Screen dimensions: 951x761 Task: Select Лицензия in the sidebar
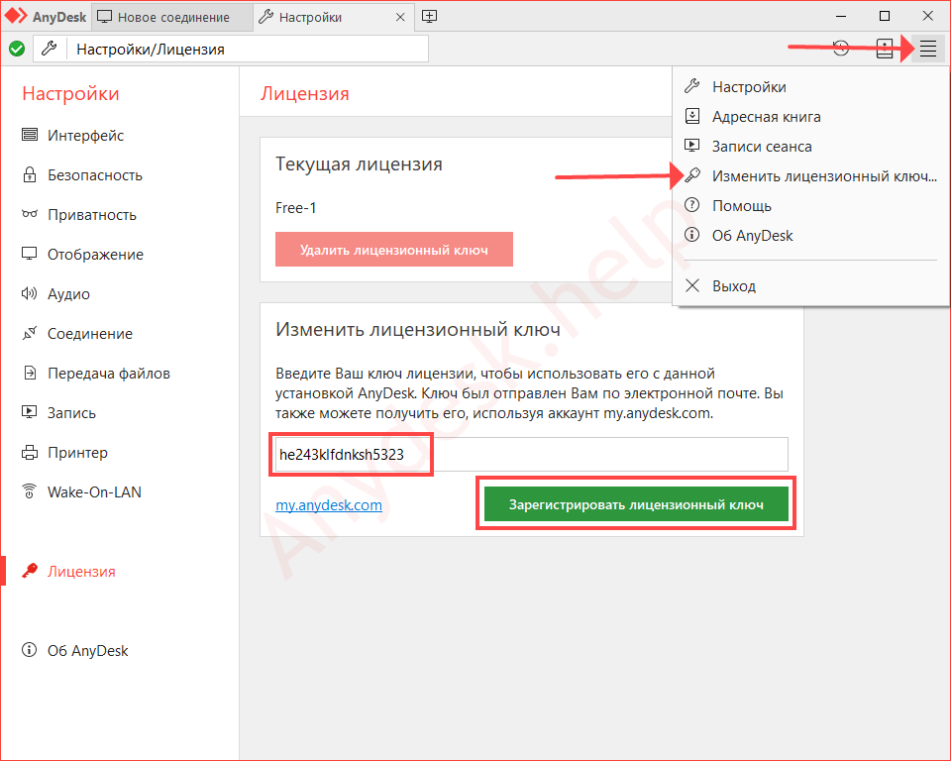[x=68, y=571]
